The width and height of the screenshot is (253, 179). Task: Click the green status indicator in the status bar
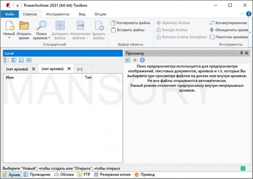(x=243, y=168)
